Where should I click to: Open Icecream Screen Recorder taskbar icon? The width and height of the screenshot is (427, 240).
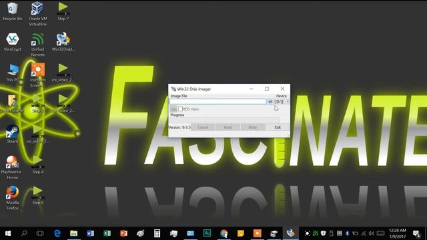tap(257, 233)
